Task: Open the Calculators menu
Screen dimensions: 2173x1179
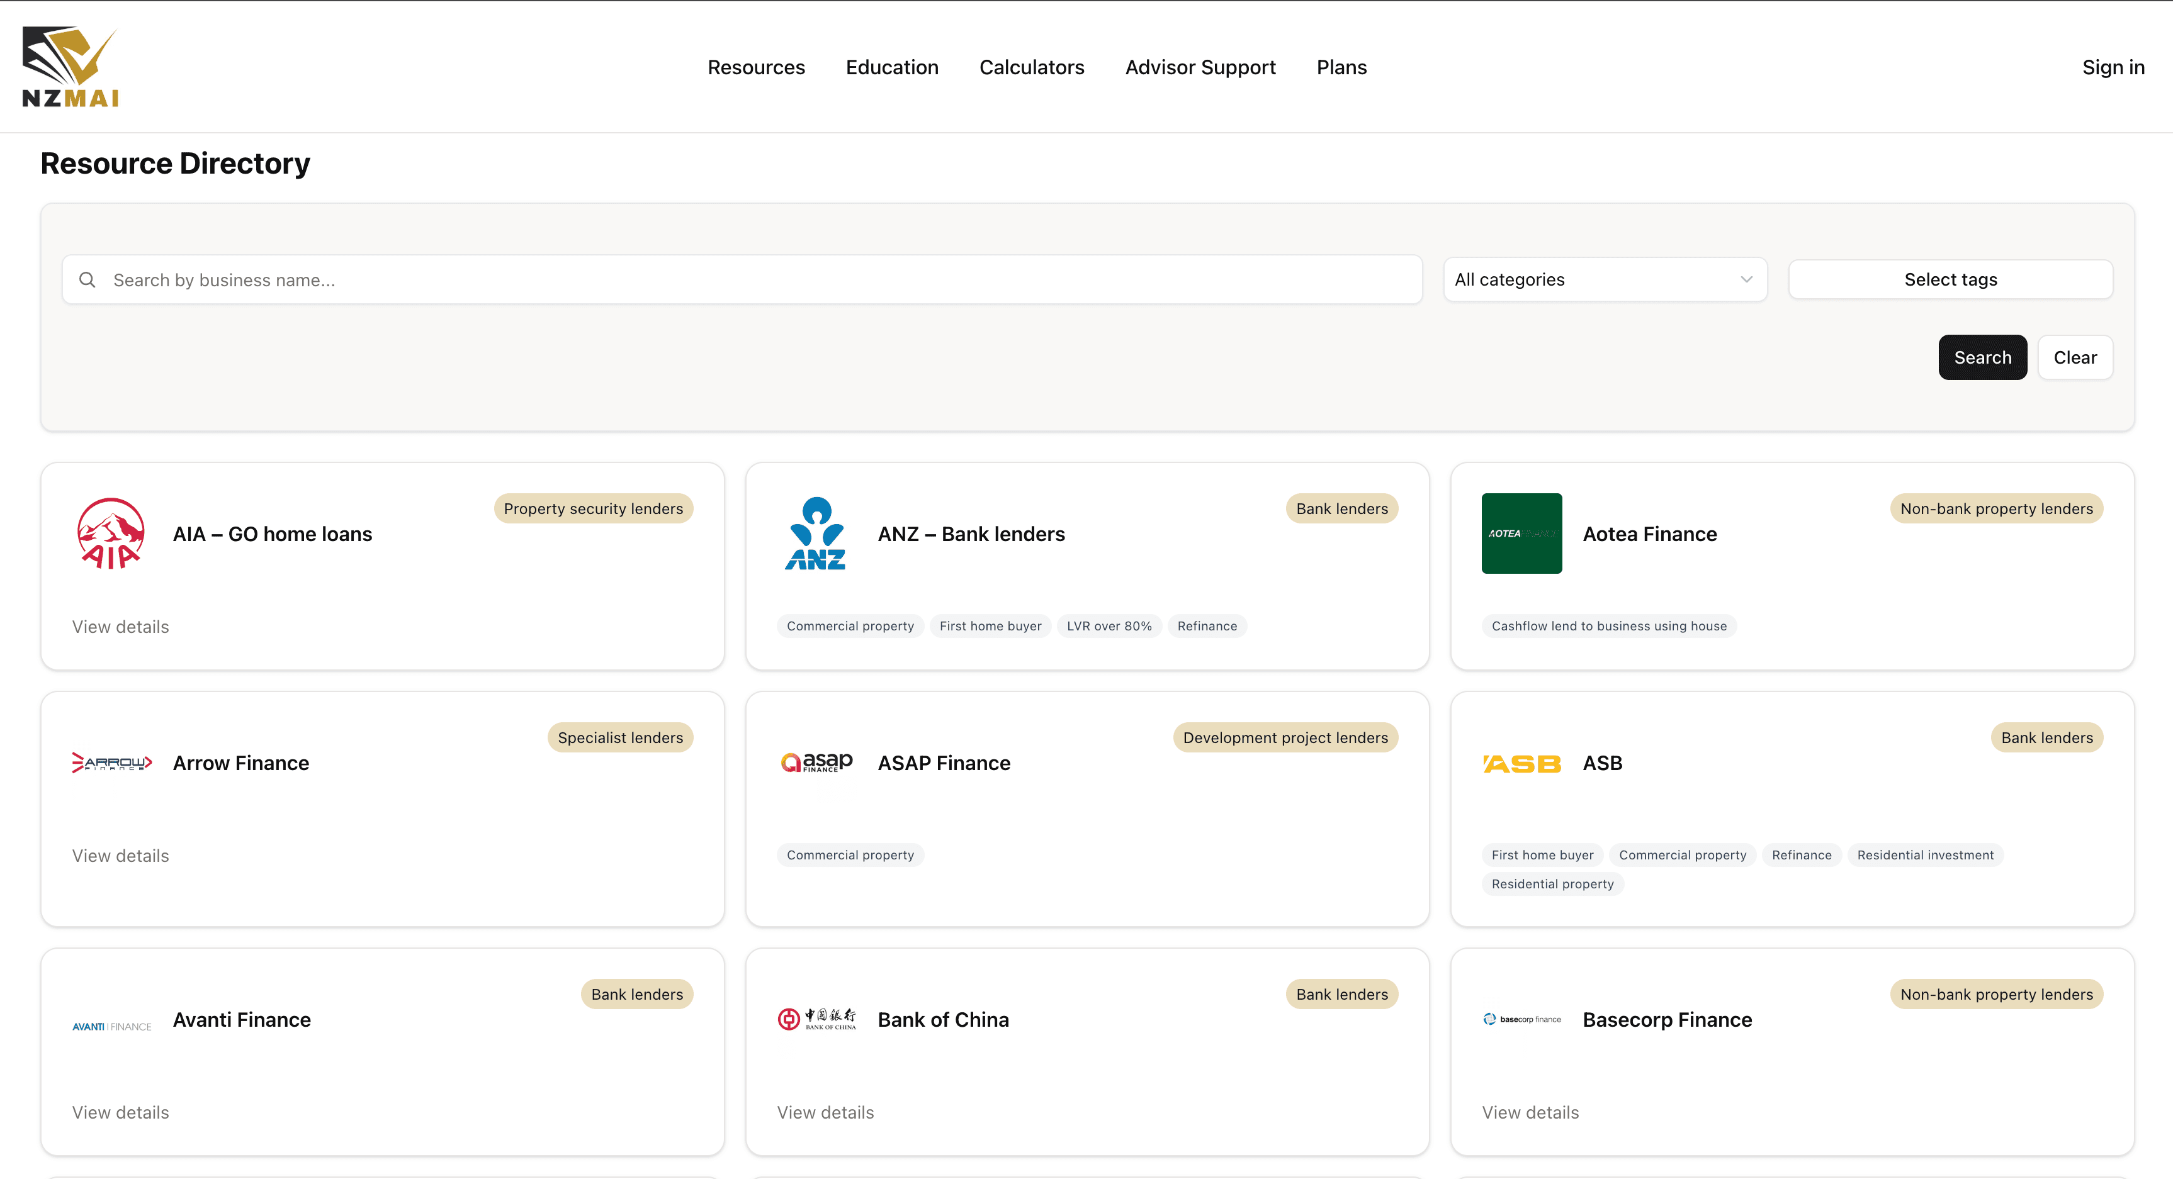Action: 1032,67
